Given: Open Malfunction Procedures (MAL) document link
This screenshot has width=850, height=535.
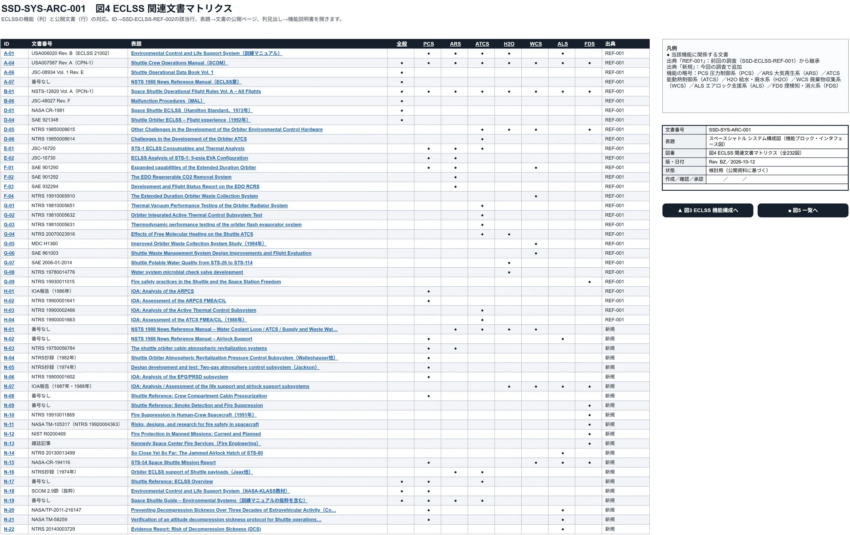Looking at the screenshot, I should (168, 101).
